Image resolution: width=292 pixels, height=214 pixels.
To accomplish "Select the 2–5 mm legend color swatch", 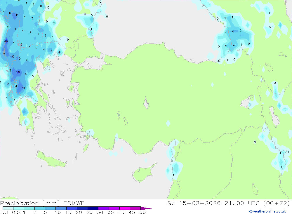I will (x=40, y=208).
